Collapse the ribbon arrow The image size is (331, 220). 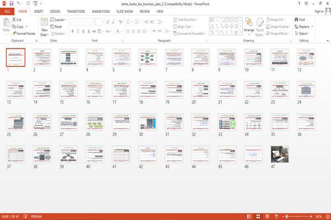point(328,41)
